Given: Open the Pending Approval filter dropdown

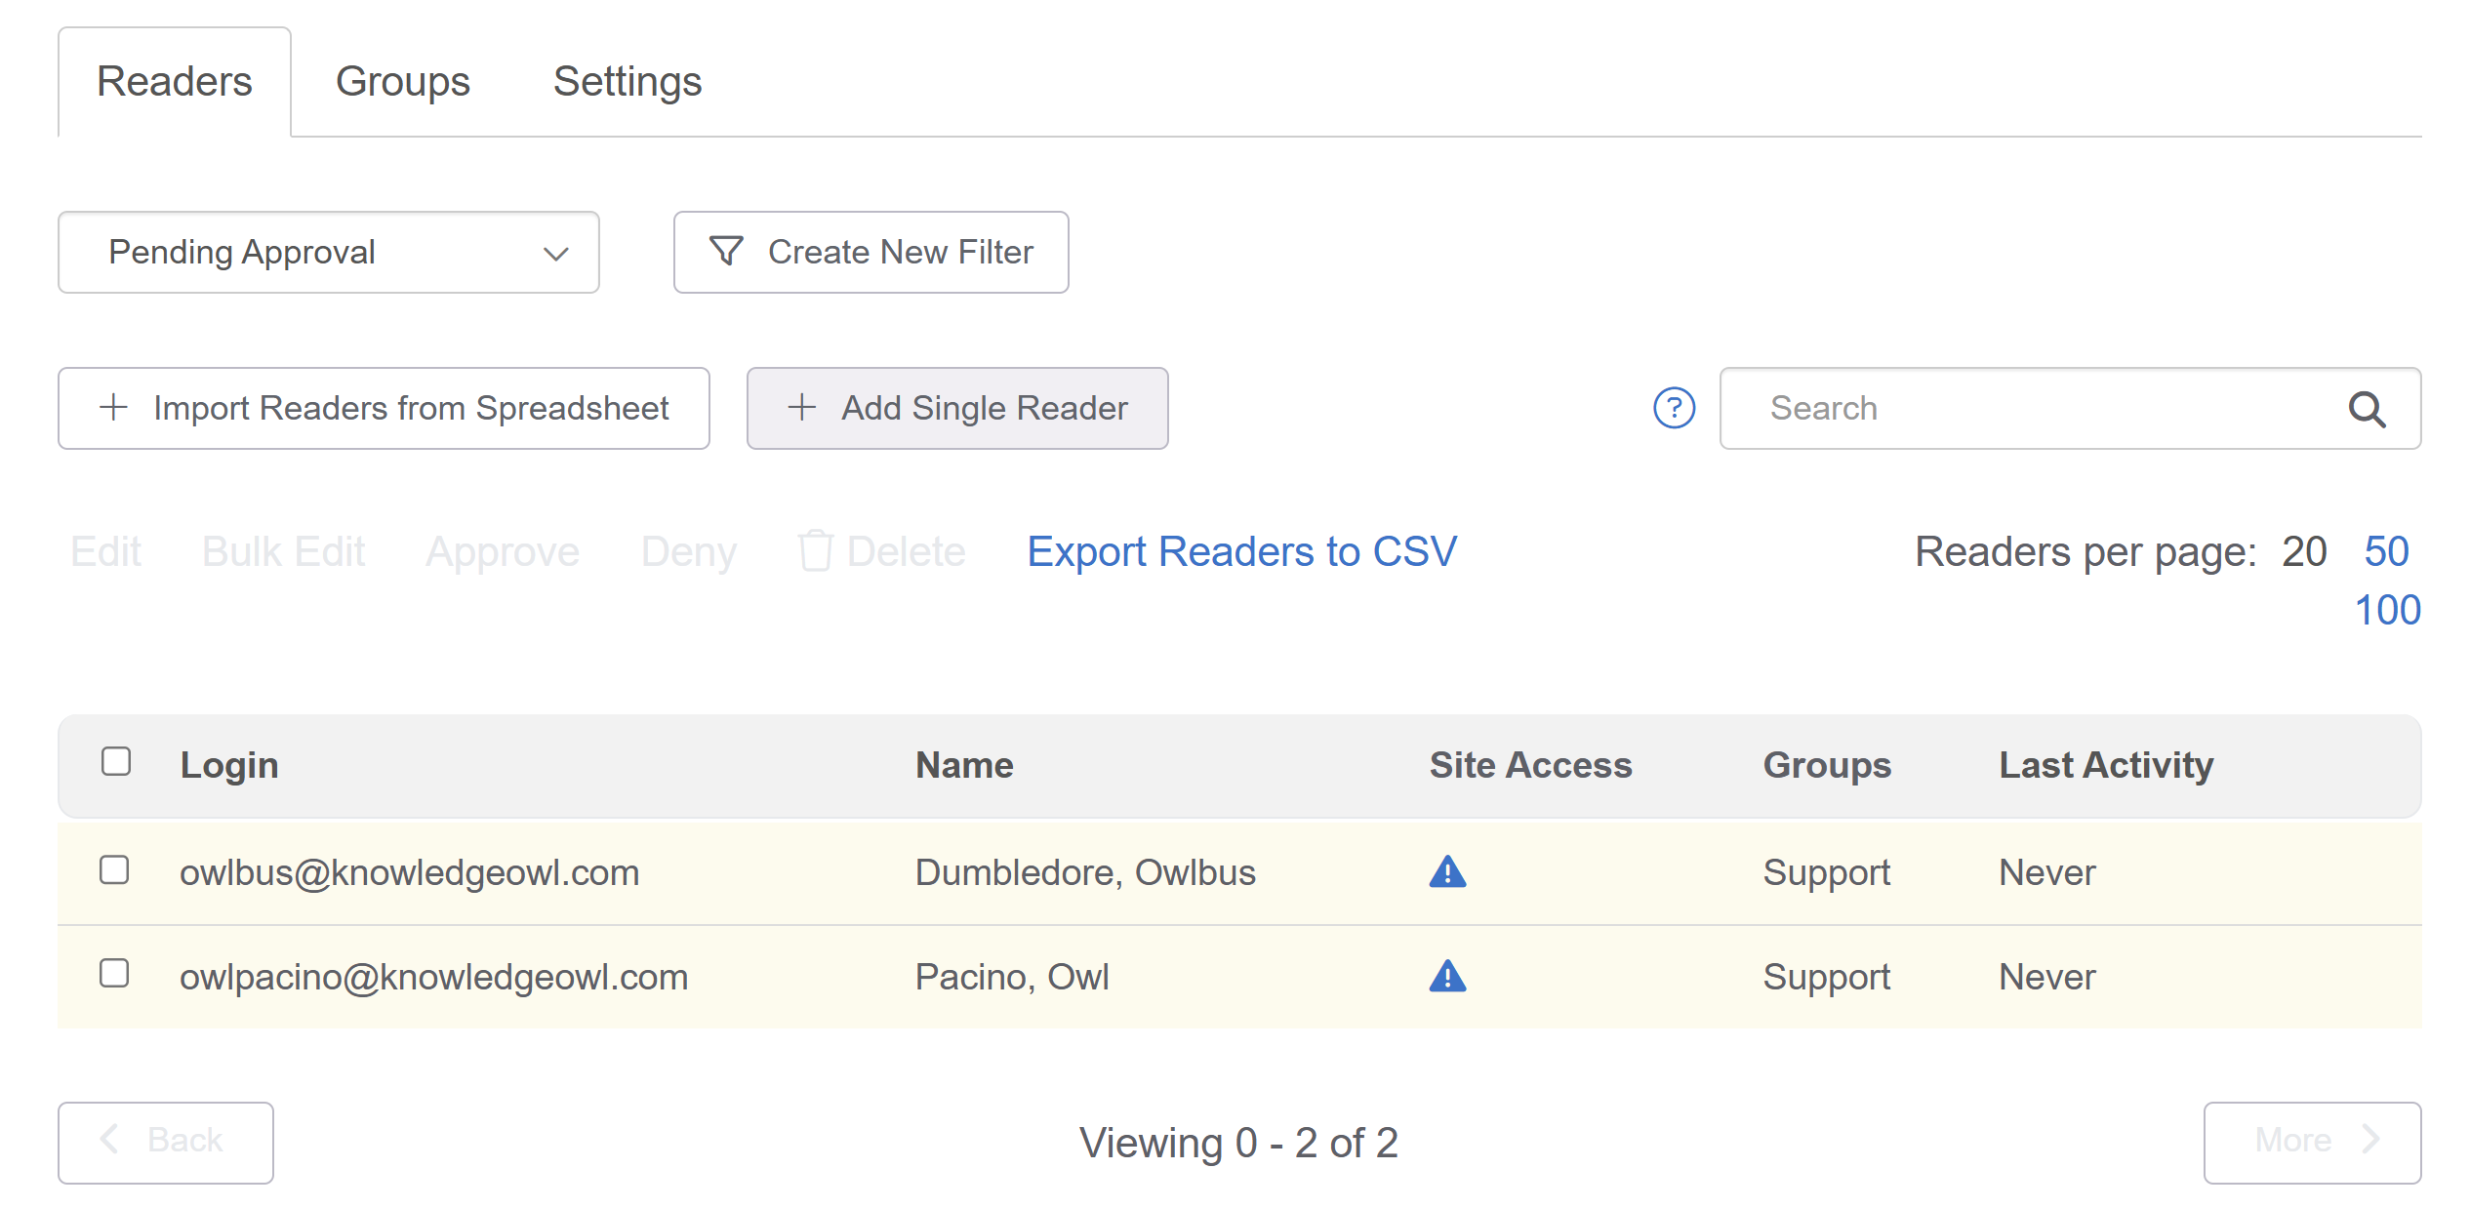Looking at the screenshot, I should click(x=329, y=253).
